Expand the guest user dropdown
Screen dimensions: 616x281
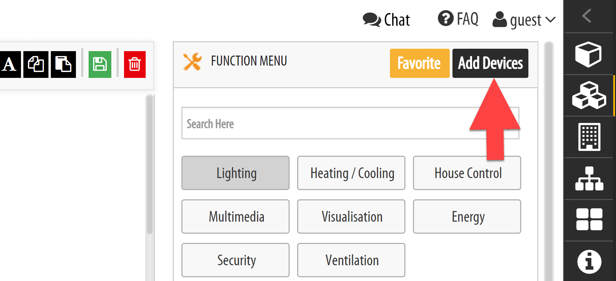524,20
